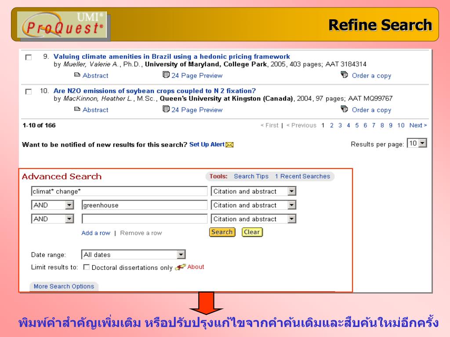The height and width of the screenshot is (337, 450).
Task: Click the Abstract icon for result 9
Action: click(77, 75)
